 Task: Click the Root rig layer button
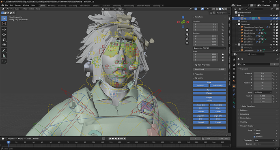(x=209, y=128)
